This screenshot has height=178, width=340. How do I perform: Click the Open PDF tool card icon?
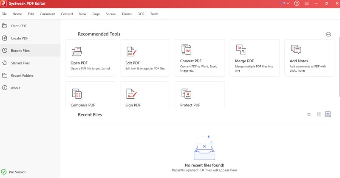point(77,51)
